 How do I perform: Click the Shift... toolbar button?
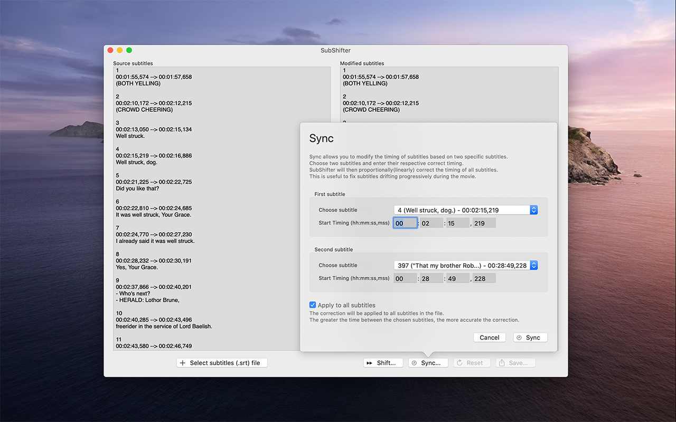(383, 363)
